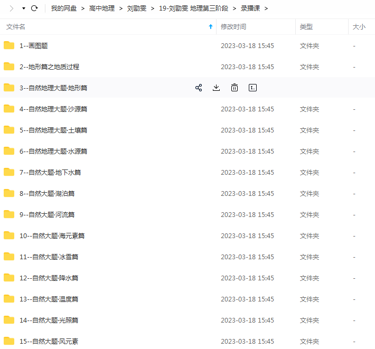This screenshot has width=375, height=349.
Task: Expand the chevron after 录播课 breadcrumb
Action: coord(266,8)
